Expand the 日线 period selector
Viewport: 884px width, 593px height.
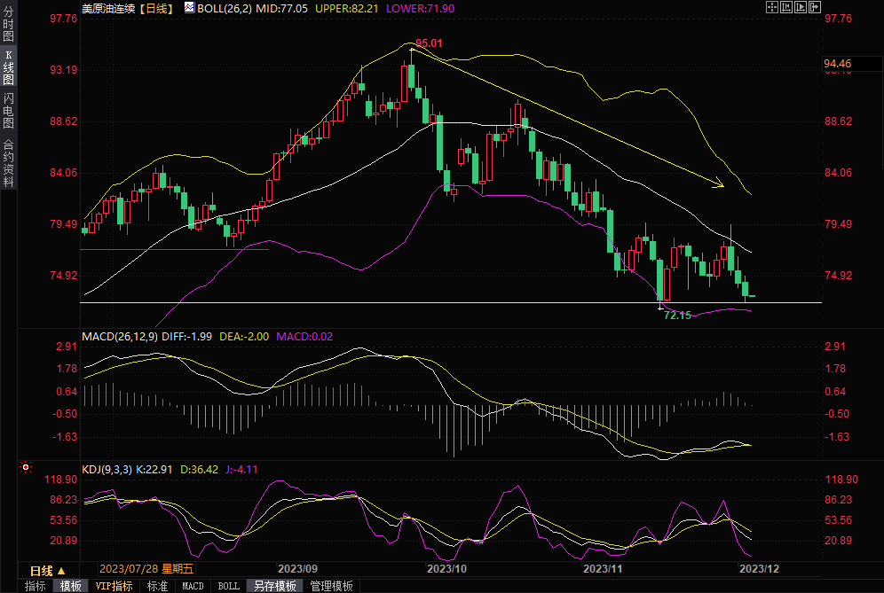pyautogui.click(x=46, y=570)
